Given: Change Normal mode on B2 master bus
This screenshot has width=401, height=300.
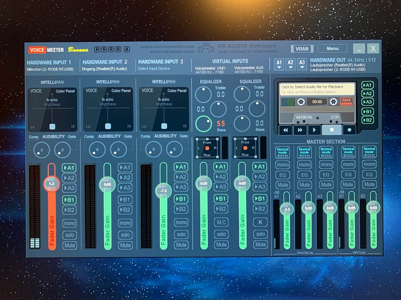Looking at the screenshot, I should 370,151.
